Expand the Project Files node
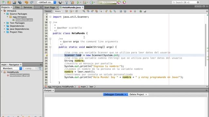The height and width of the screenshot is (117, 209). (x=5, y=32)
